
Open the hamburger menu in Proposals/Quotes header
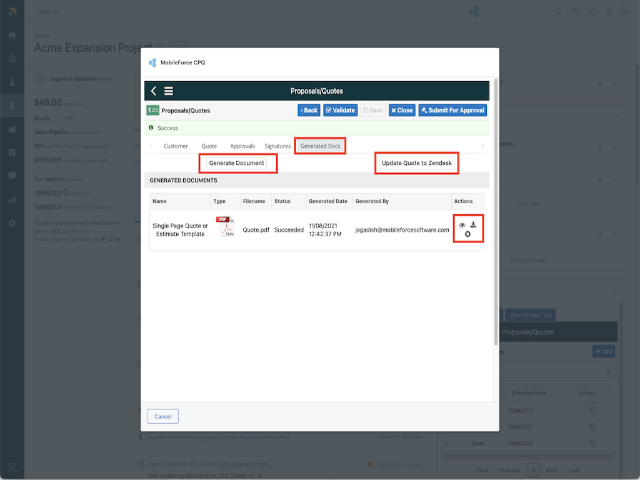click(x=169, y=91)
